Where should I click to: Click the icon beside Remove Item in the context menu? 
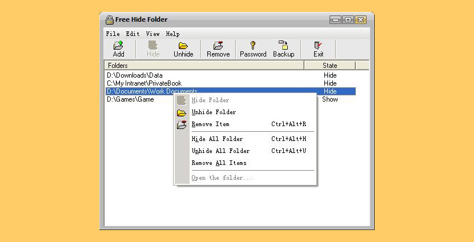[x=182, y=124]
